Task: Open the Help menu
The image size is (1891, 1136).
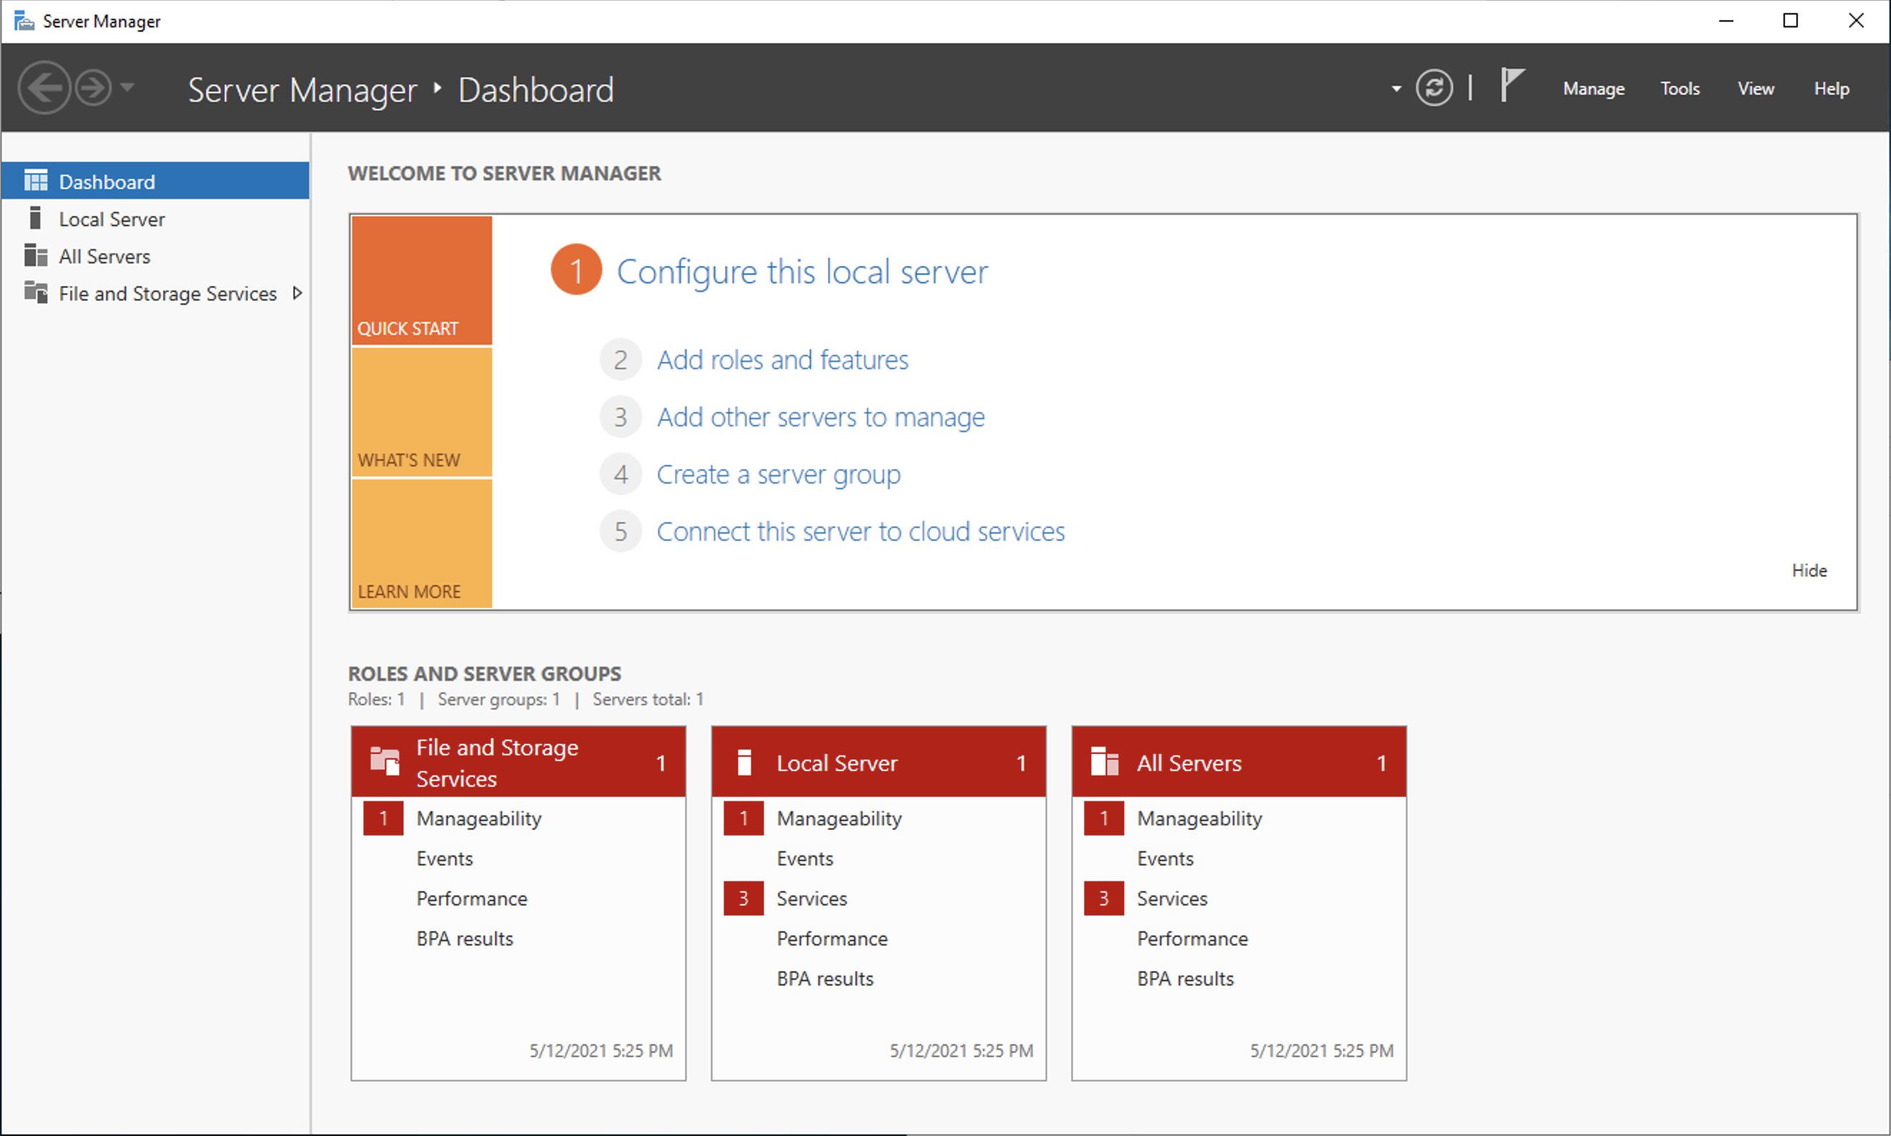Action: coord(1832,89)
